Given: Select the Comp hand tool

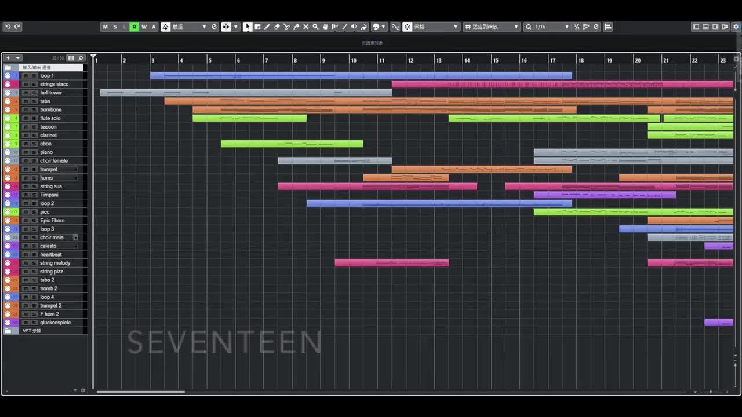Looking at the screenshot, I should (325, 27).
